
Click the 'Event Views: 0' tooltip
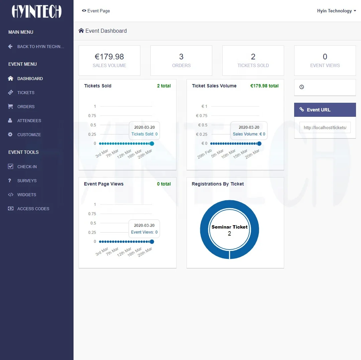[x=144, y=229]
